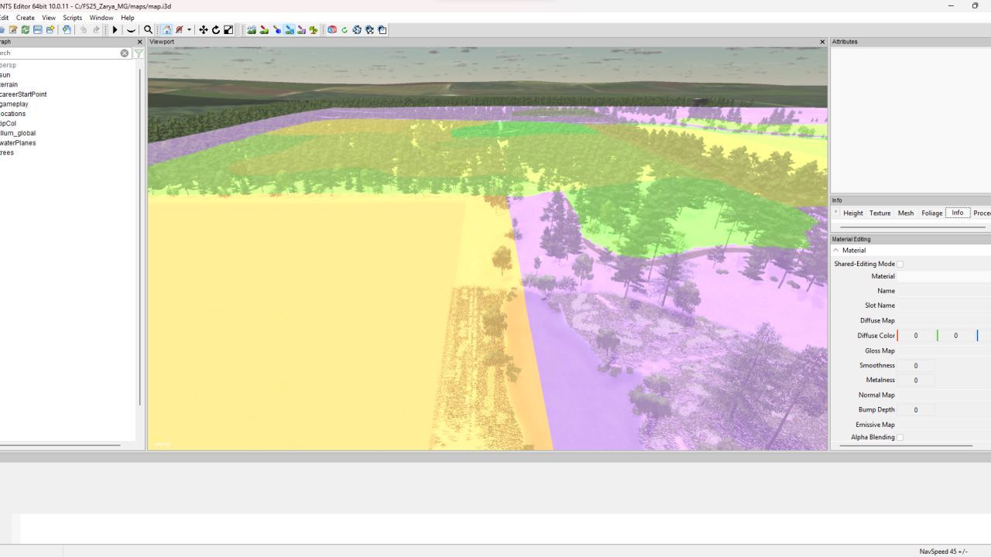Activate the magnifier zoom icon
This screenshot has width=991, height=557.
148,29
